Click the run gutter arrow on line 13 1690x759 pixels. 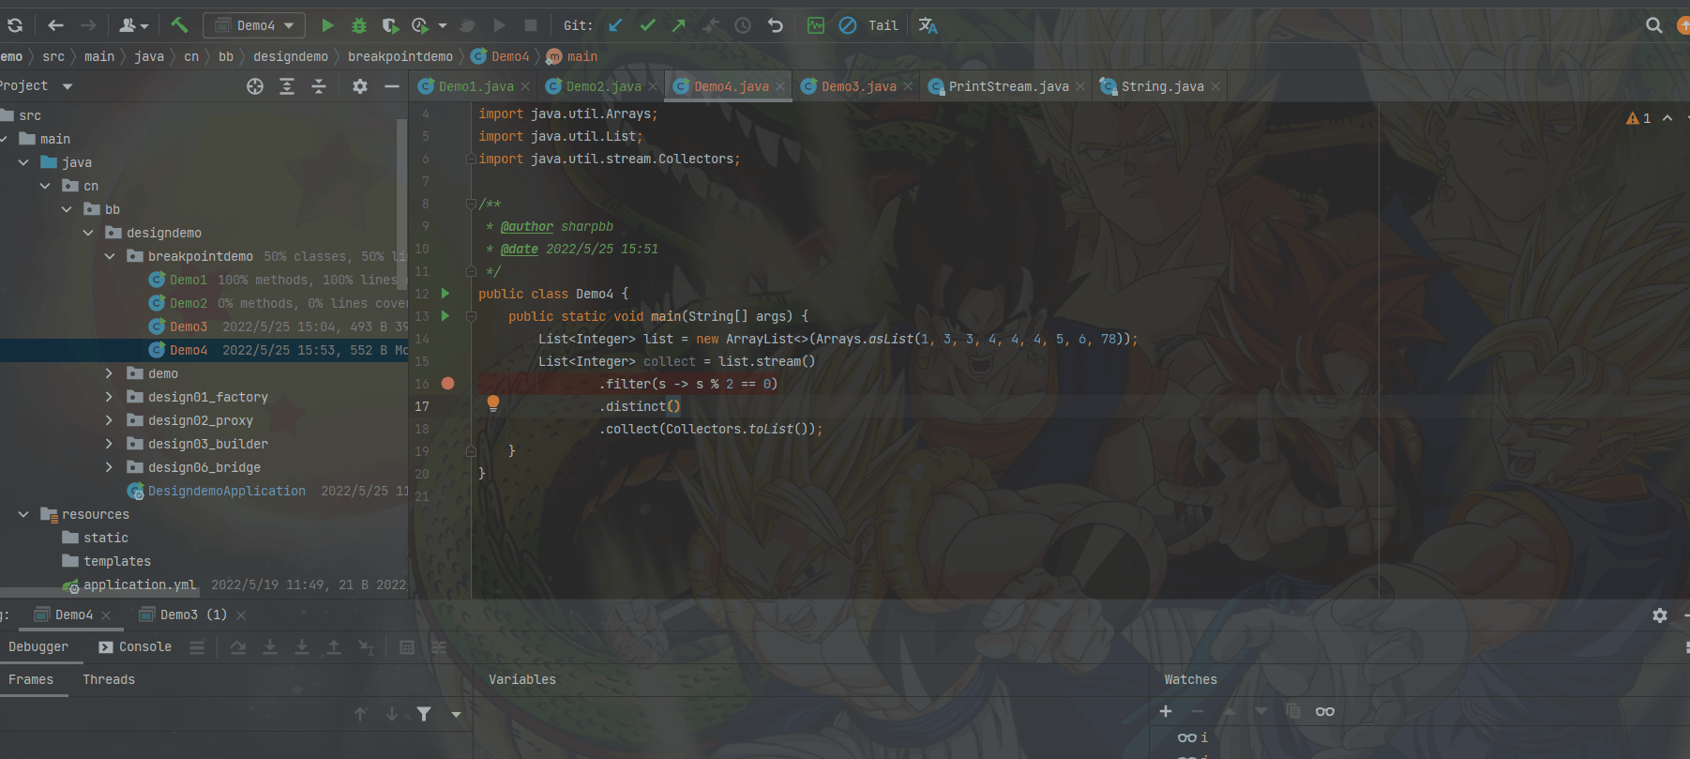coord(445,316)
